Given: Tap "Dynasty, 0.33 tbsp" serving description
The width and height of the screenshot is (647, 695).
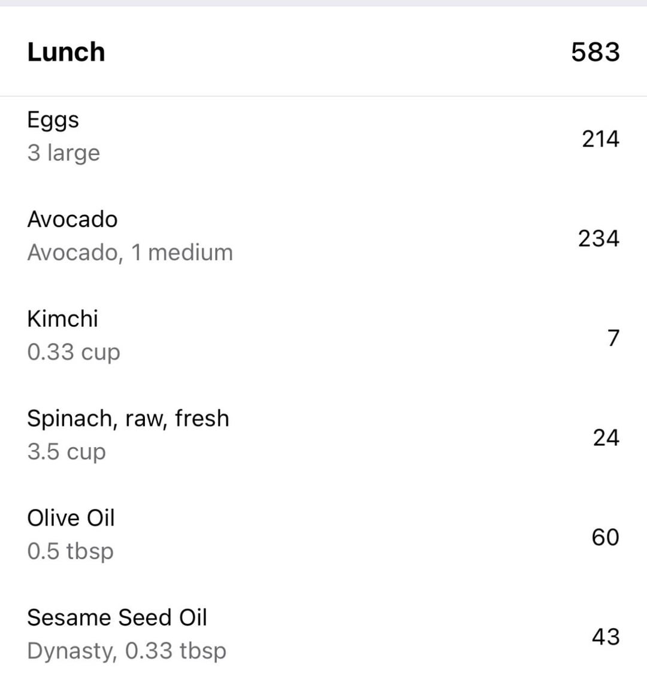Looking at the screenshot, I should [127, 651].
